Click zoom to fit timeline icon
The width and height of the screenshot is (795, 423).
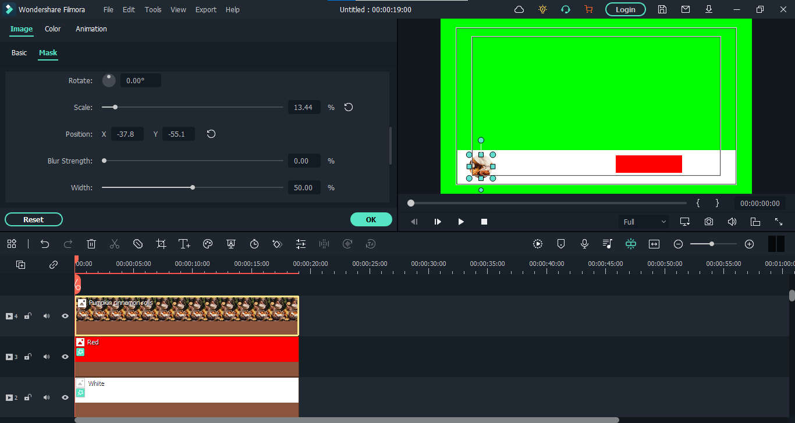654,244
